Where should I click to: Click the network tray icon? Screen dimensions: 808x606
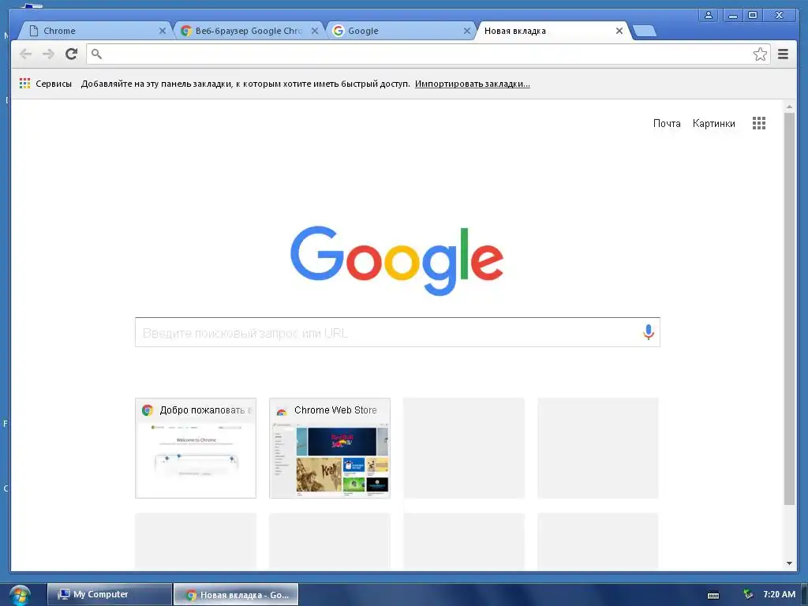pyautogui.click(x=748, y=595)
